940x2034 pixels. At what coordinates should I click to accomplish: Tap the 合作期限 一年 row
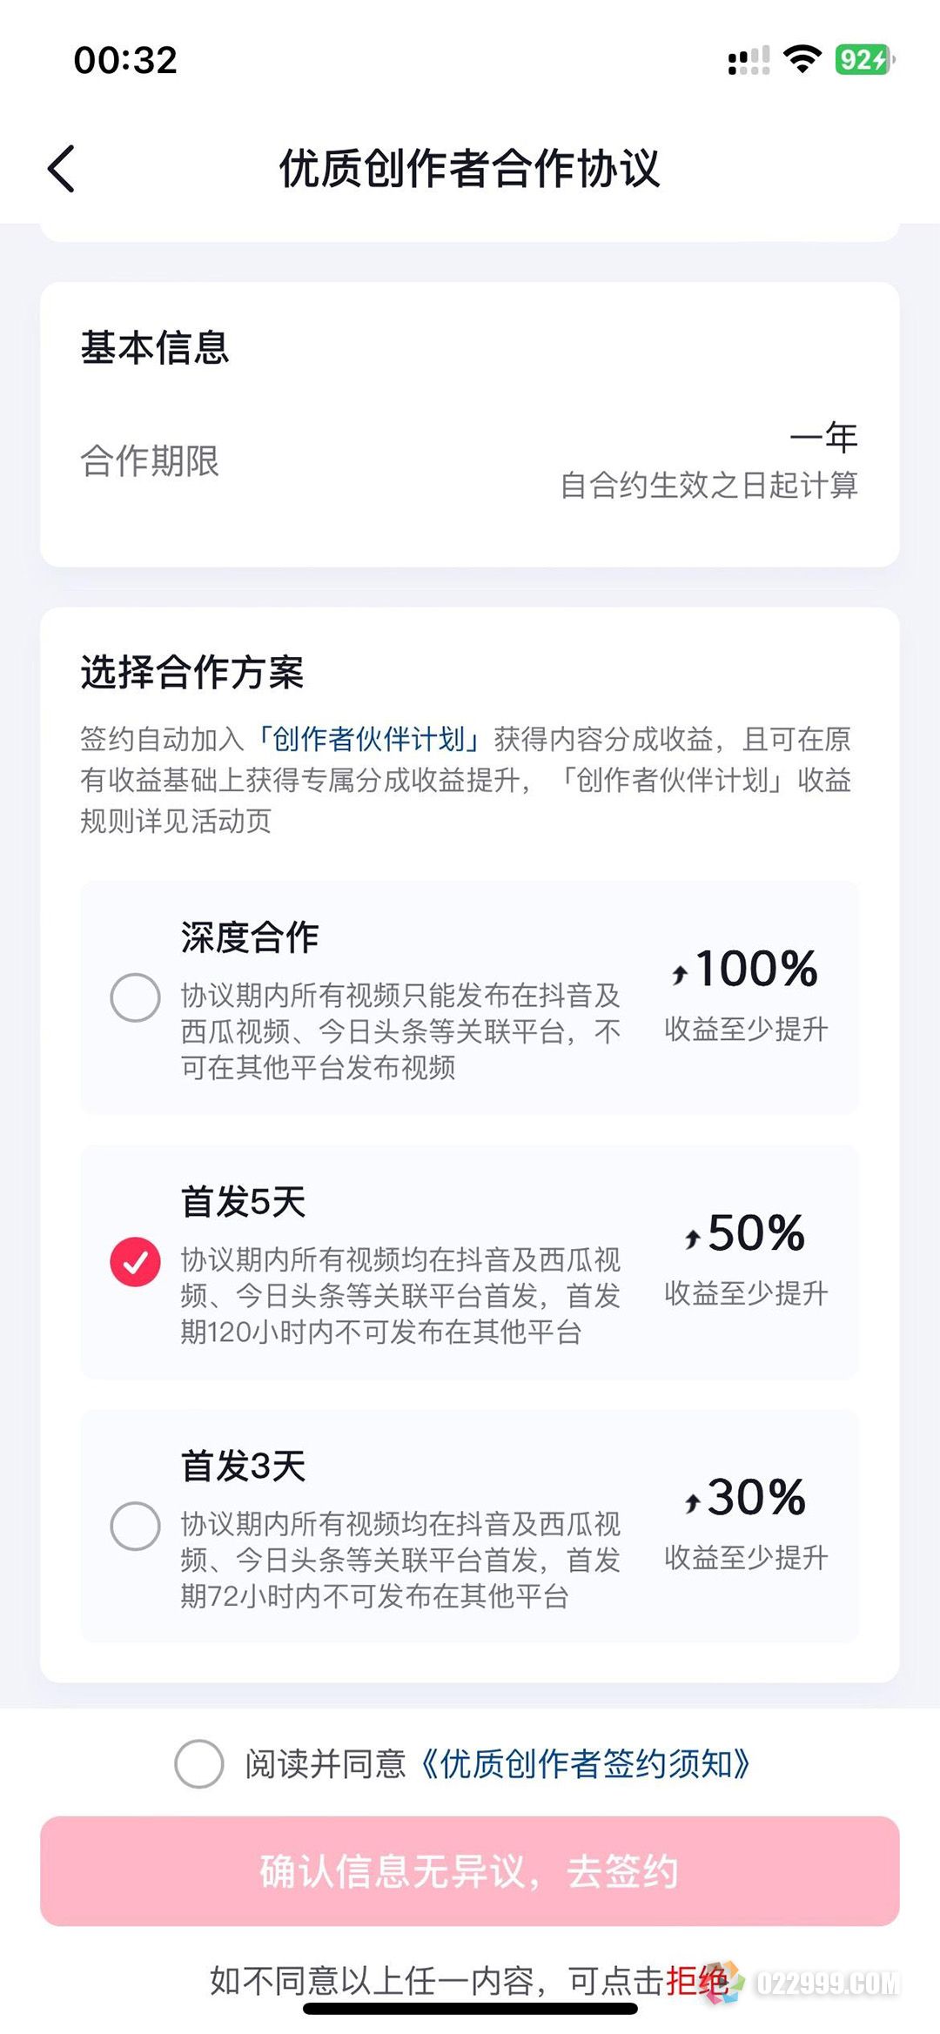pyautogui.click(x=470, y=461)
